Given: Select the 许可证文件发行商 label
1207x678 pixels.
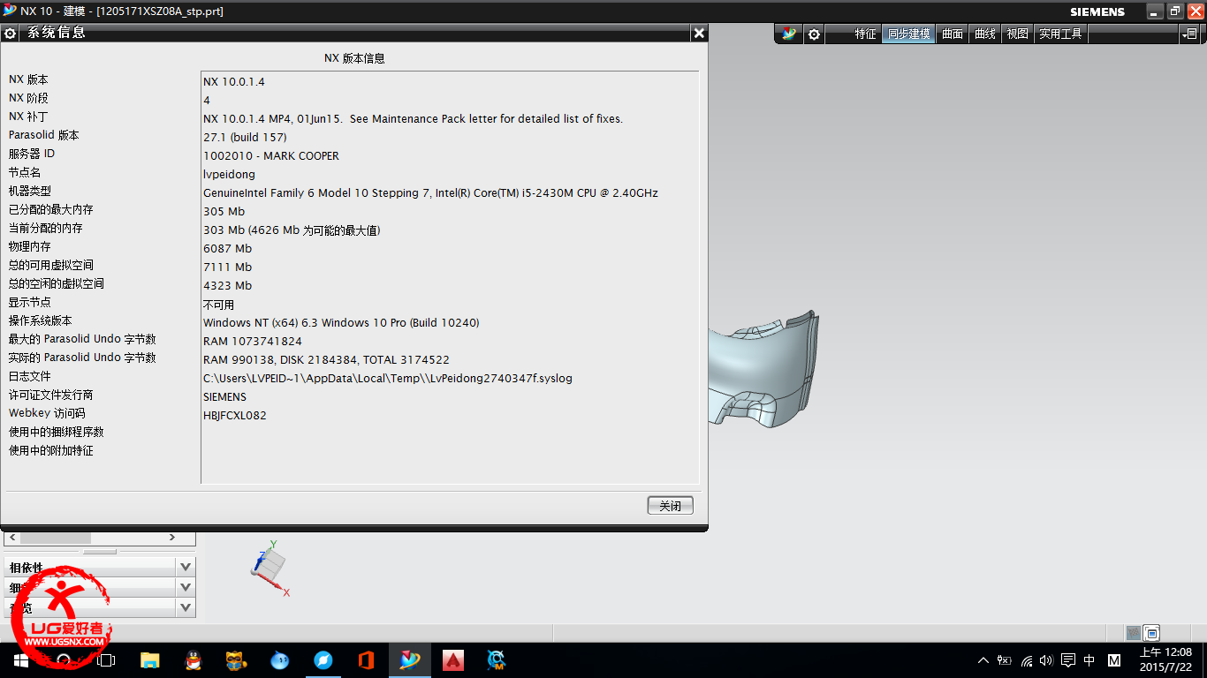Looking at the screenshot, I should [x=50, y=395].
